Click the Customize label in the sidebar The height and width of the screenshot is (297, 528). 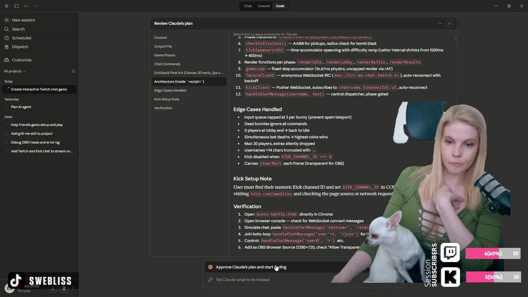pos(21,60)
